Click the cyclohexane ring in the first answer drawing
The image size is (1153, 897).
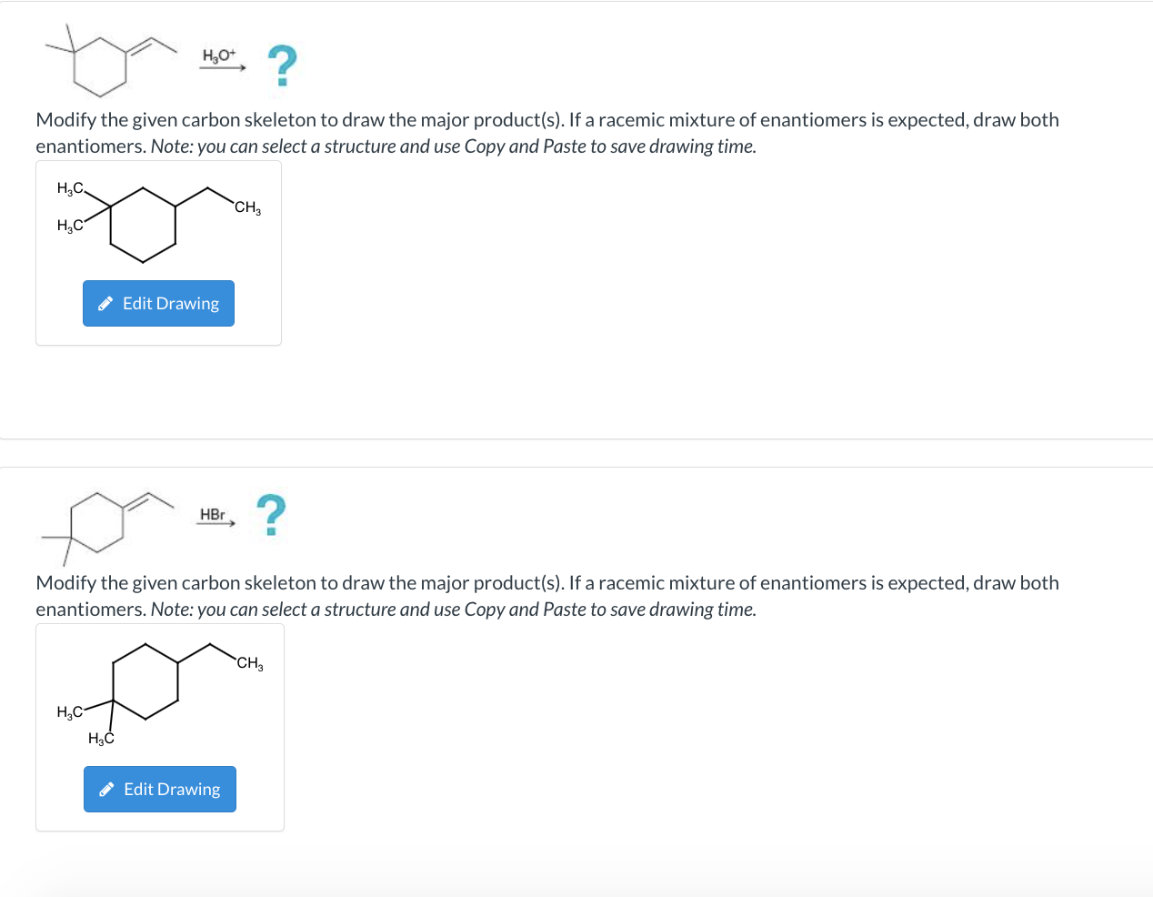click(142, 223)
